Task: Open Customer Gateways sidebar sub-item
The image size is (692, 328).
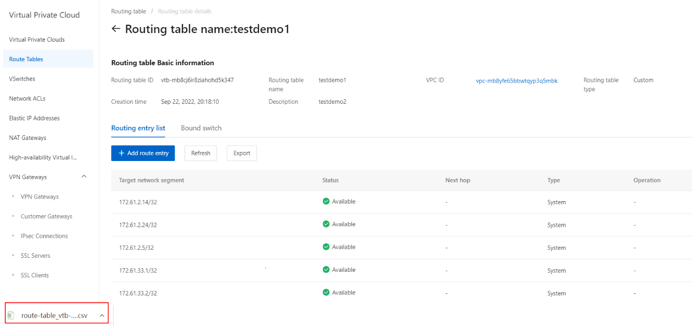Action: (x=47, y=216)
